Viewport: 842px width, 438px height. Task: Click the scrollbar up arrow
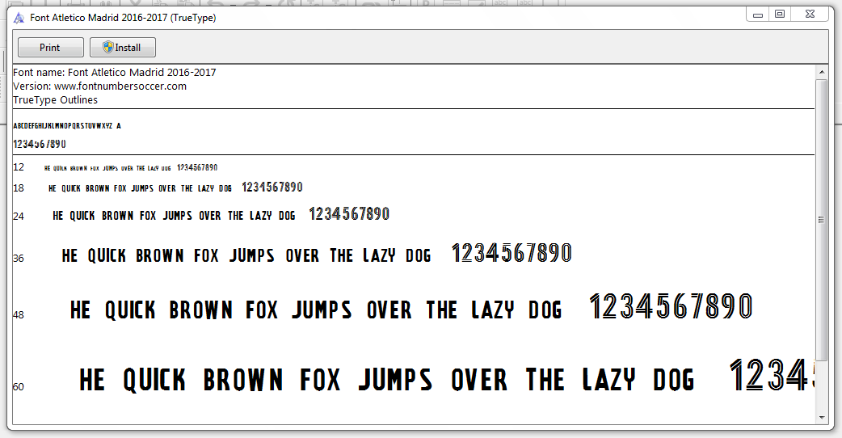[822, 72]
